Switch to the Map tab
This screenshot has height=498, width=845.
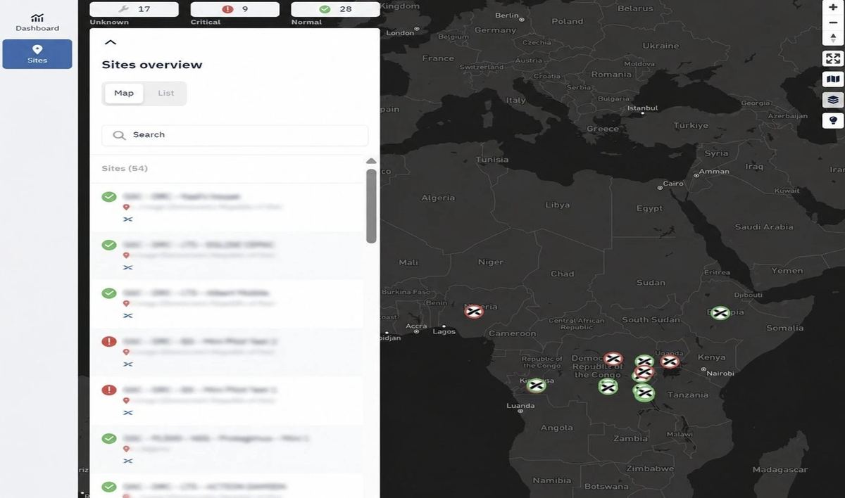pos(124,93)
